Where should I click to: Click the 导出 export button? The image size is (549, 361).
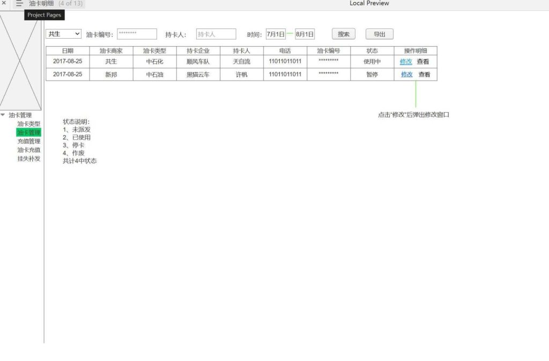(379, 33)
